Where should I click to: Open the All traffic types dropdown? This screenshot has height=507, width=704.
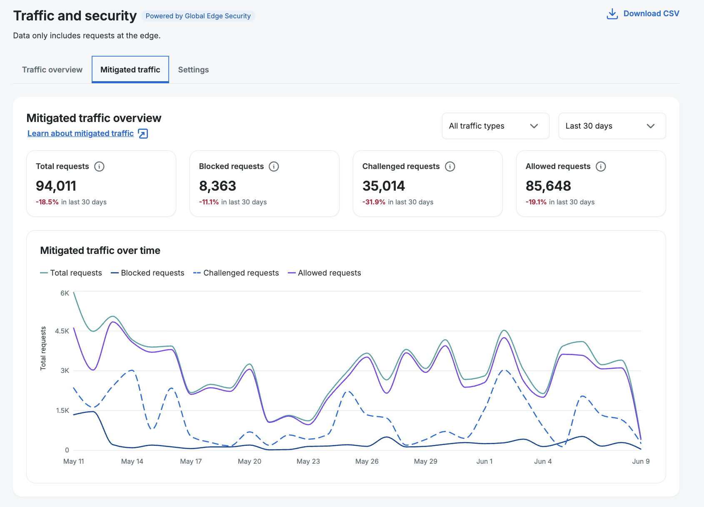click(x=496, y=126)
